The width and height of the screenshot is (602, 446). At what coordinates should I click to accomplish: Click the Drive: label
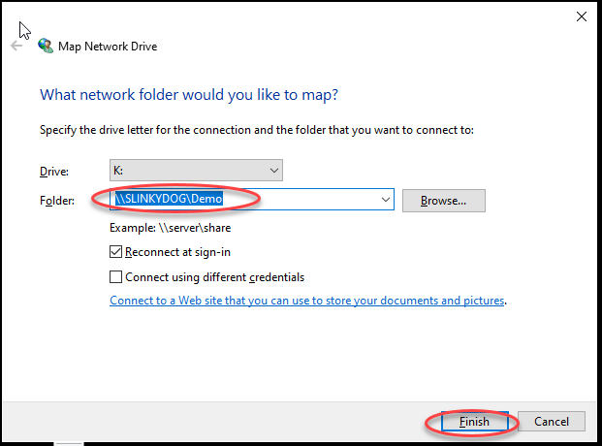coord(54,172)
